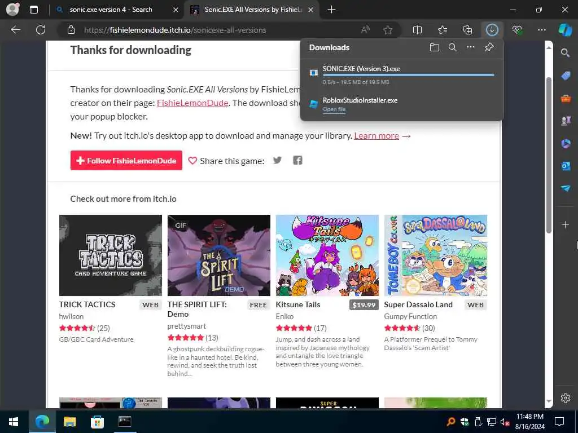Open author hwilson link

tap(71, 316)
